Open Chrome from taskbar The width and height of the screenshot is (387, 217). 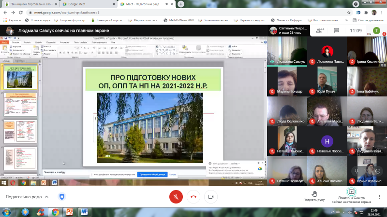[x=55, y=212]
